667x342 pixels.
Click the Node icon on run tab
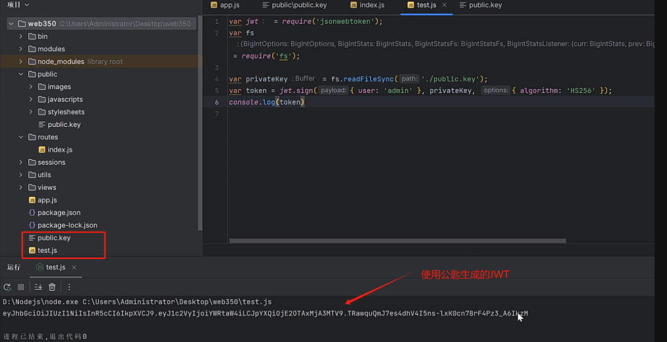tap(39, 267)
